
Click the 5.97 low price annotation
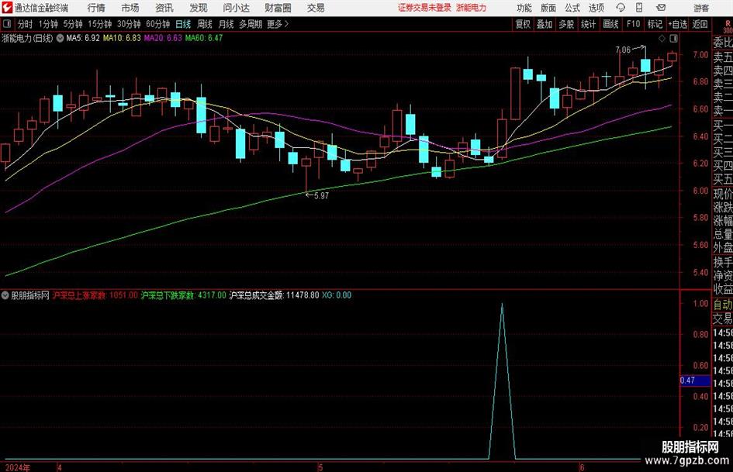coord(321,196)
